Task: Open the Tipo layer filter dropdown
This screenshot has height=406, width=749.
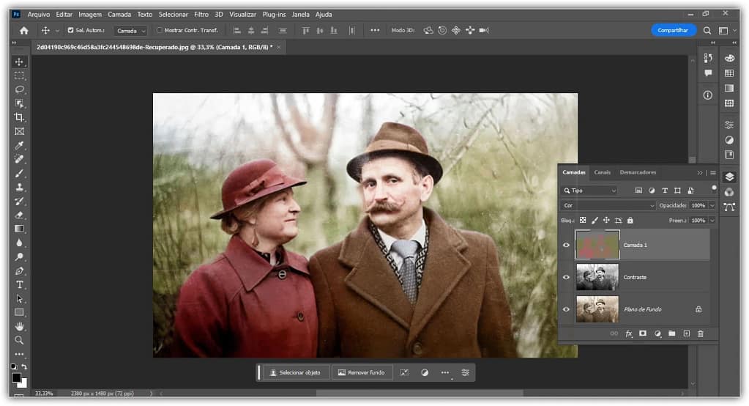Action: [x=590, y=191]
